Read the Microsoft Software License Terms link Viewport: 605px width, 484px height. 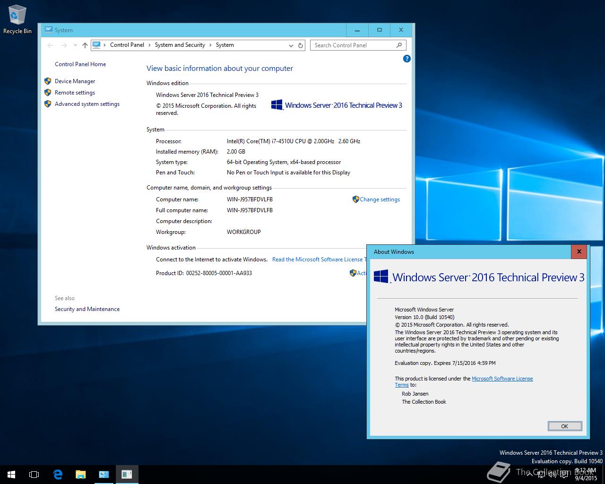pos(319,259)
